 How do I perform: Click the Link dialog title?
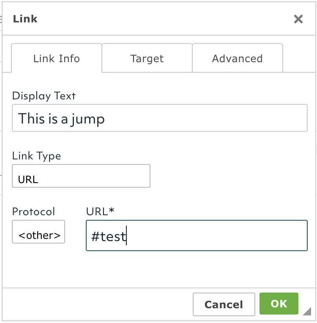pos(25,19)
